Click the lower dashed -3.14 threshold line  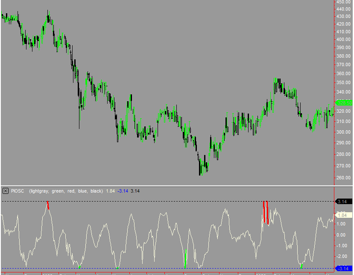coord(171,269)
